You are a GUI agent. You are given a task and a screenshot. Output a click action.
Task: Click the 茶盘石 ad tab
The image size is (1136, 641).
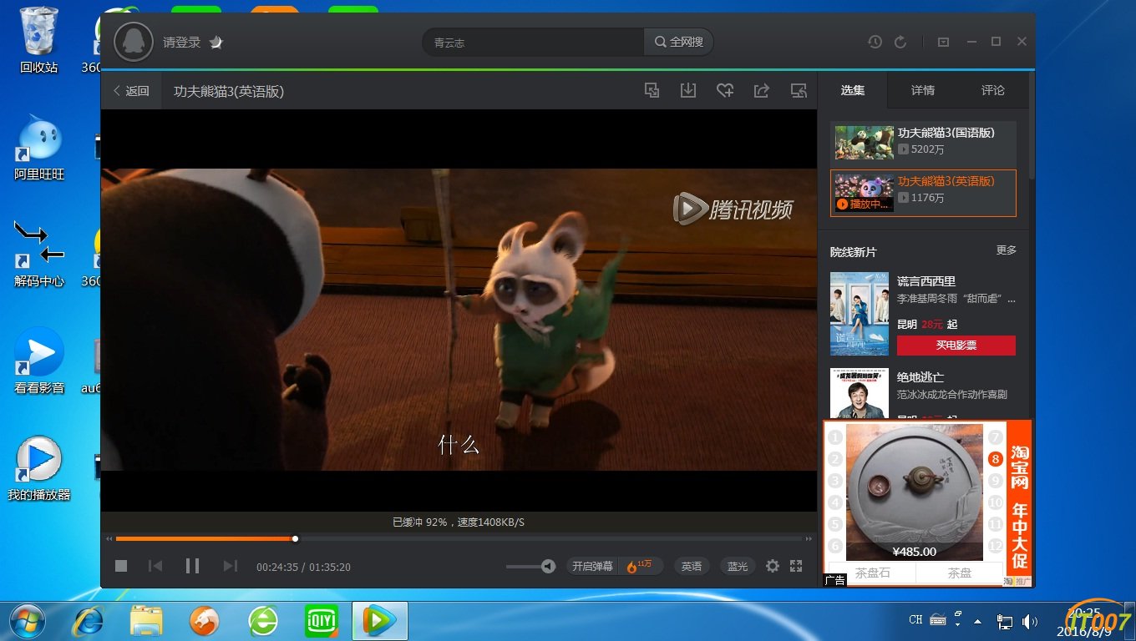873,573
